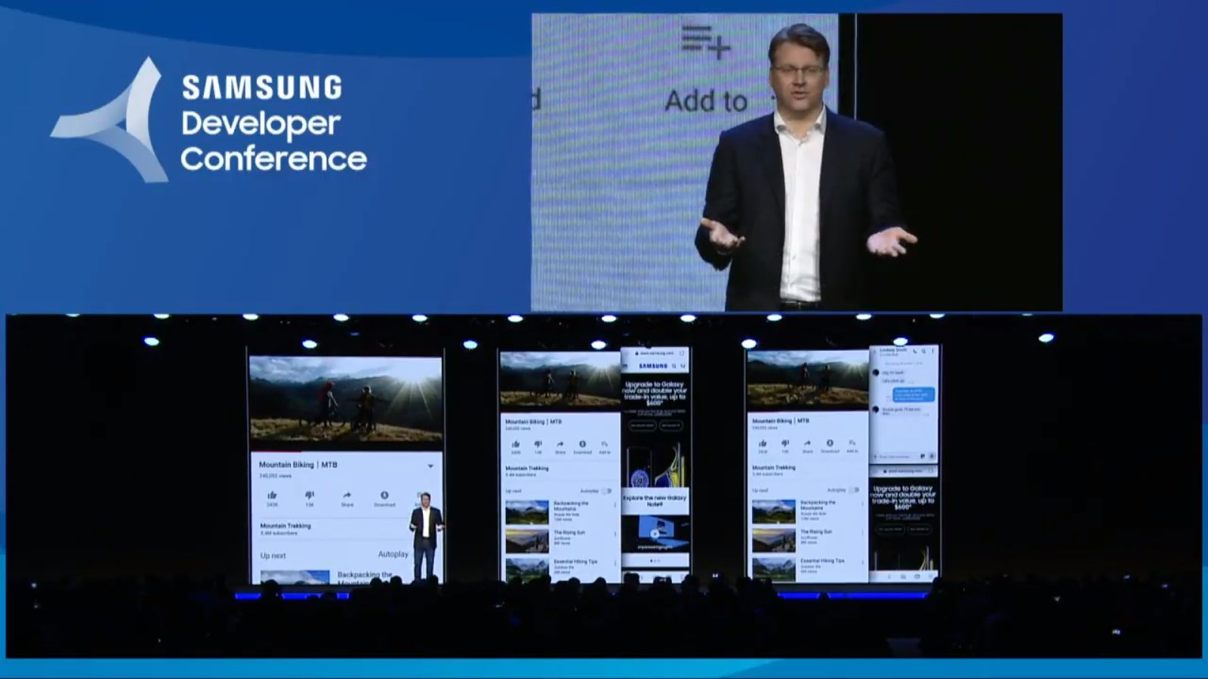Tap the search icon in the chat header

coord(923,352)
